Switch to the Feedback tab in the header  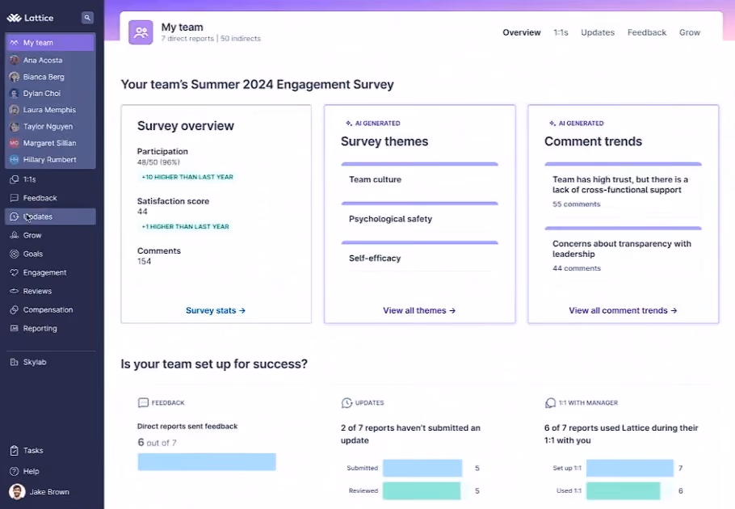point(647,32)
